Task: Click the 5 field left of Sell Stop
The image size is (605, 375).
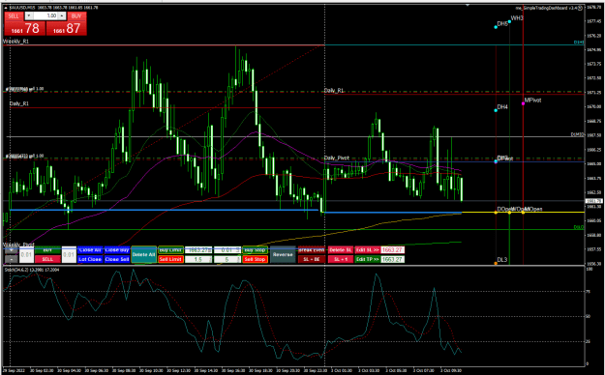Action: (x=227, y=259)
